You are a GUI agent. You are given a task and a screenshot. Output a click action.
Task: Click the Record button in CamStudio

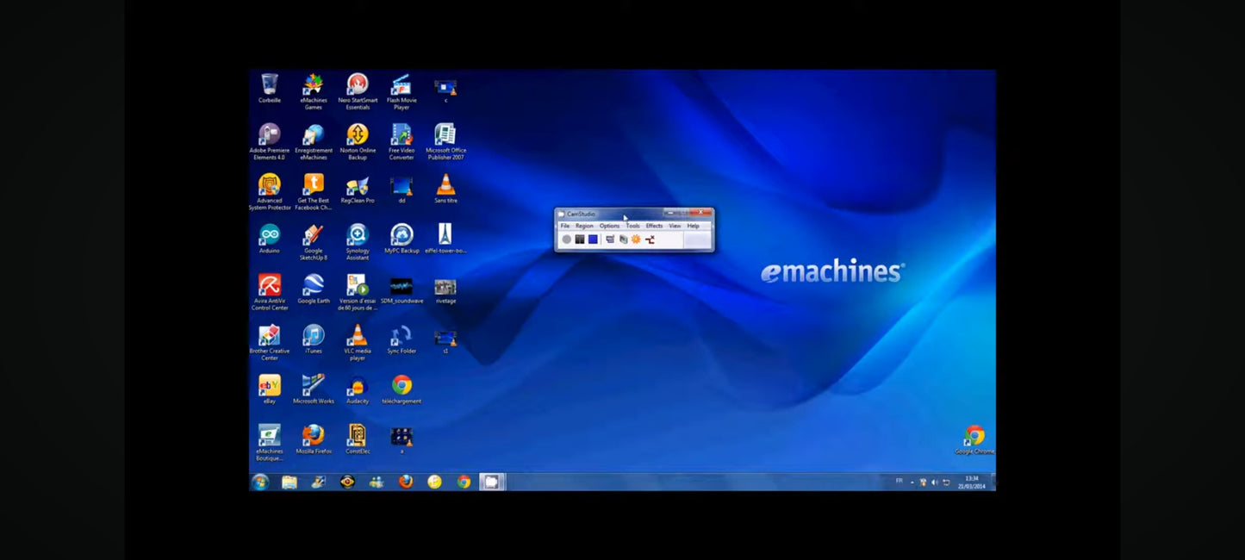pyautogui.click(x=566, y=240)
